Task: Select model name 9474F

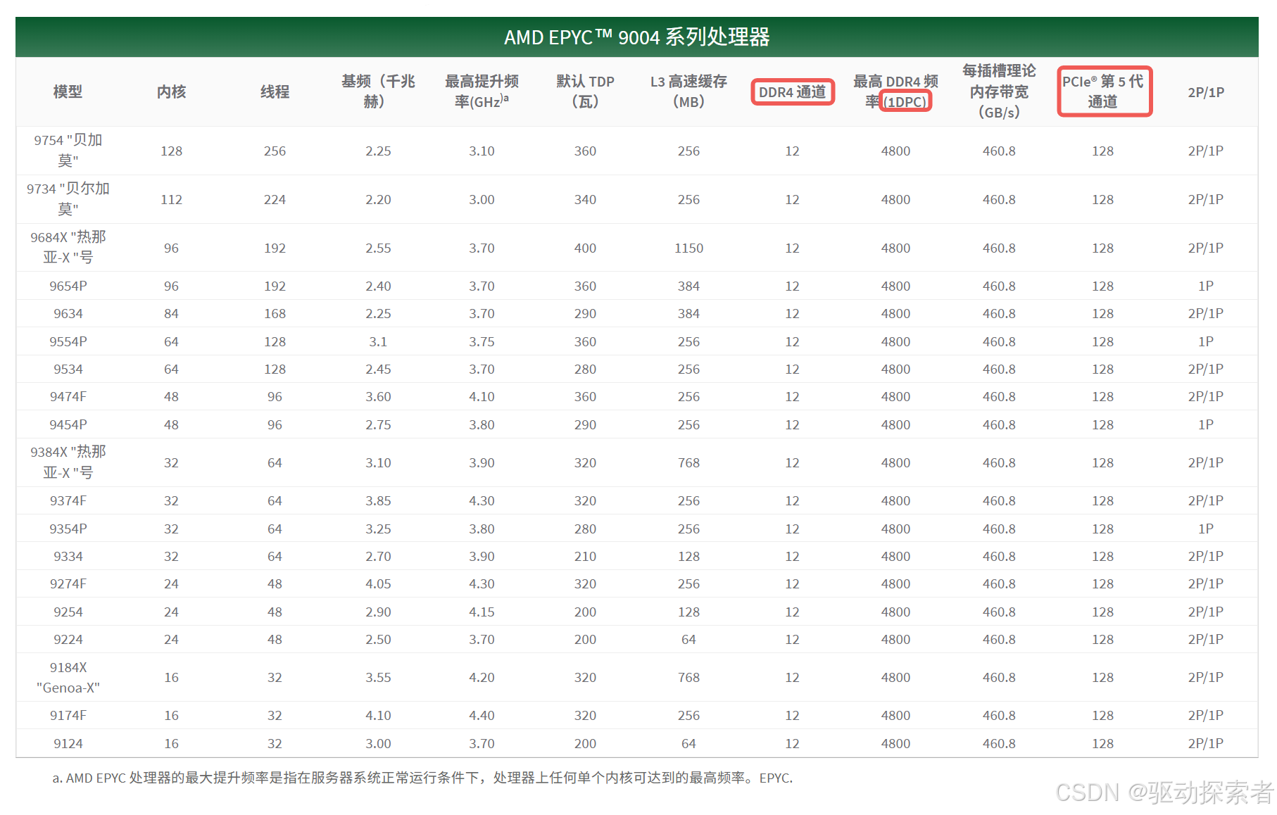Action: click(x=68, y=396)
